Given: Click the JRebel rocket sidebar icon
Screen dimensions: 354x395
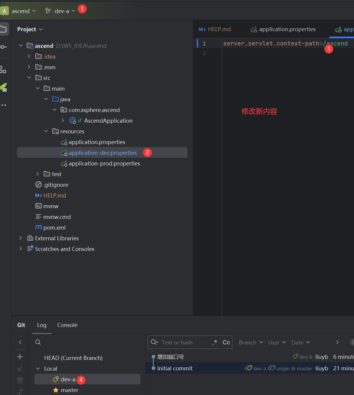Looking at the screenshot, I should 4,88.
